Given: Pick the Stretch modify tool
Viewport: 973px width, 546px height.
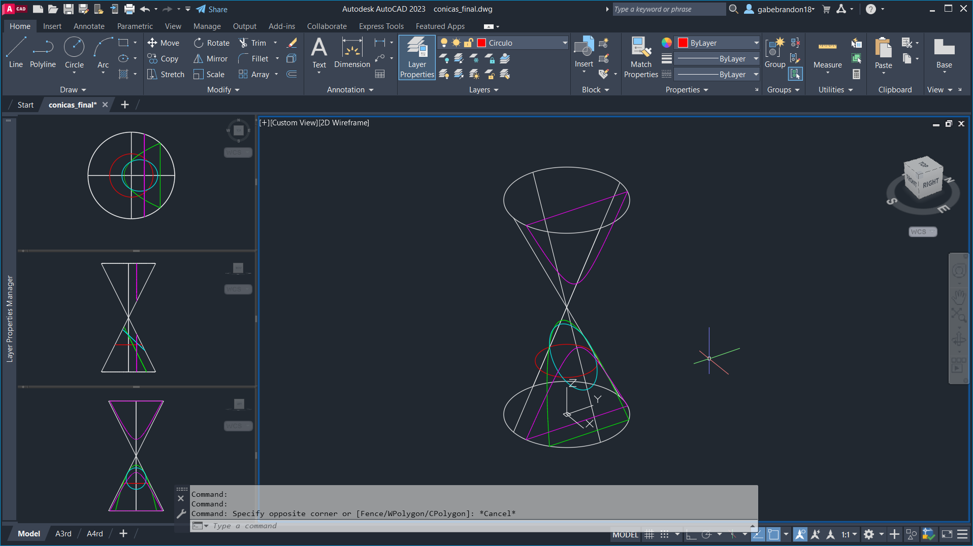Looking at the screenshot, I should pos(166,75).
